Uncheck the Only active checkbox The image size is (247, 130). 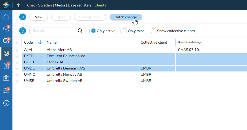point(93,31)
